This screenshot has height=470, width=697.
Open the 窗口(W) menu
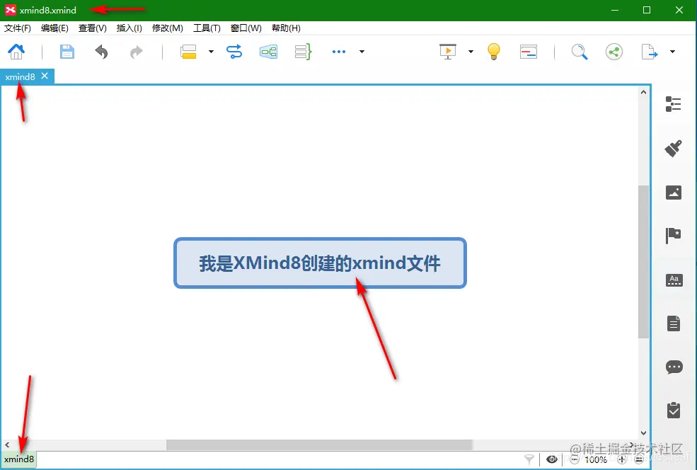pyautogui.click(x=246, y=28)
